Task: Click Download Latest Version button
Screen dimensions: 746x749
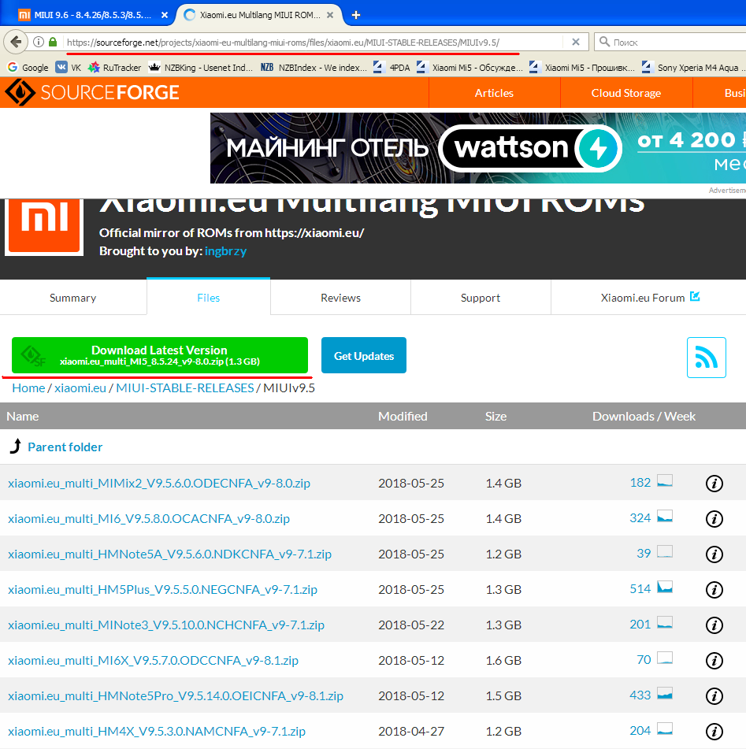Action: tap(160, 355)
